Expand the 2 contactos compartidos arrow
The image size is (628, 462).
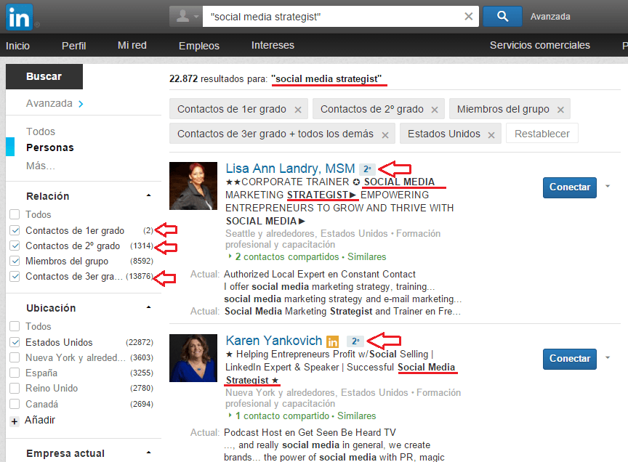point(230,256)
